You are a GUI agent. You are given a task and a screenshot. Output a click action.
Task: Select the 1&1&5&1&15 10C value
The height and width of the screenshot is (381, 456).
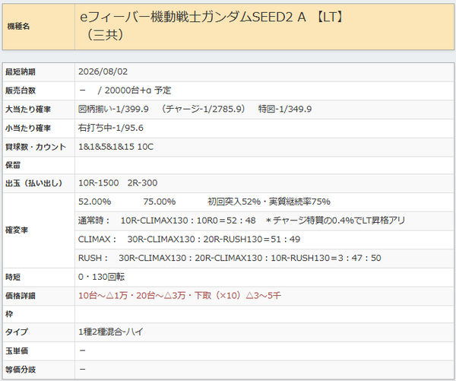pos(116,147)
